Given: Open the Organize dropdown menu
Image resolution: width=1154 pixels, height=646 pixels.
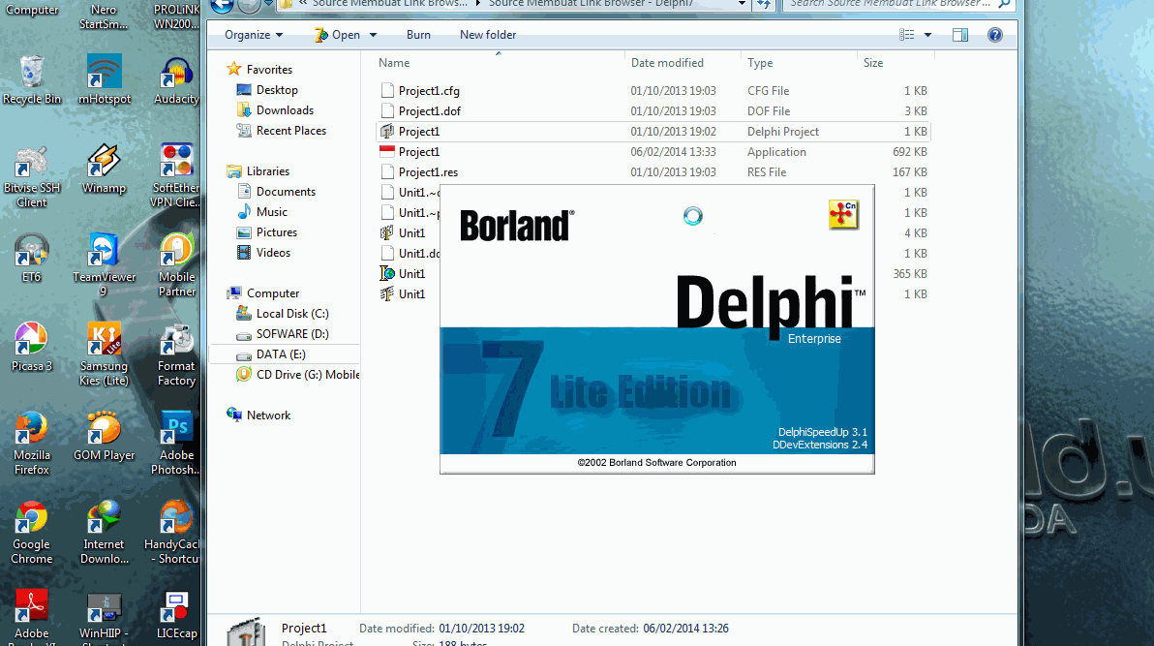Looking at the screenshot, I should click(254, 35).
